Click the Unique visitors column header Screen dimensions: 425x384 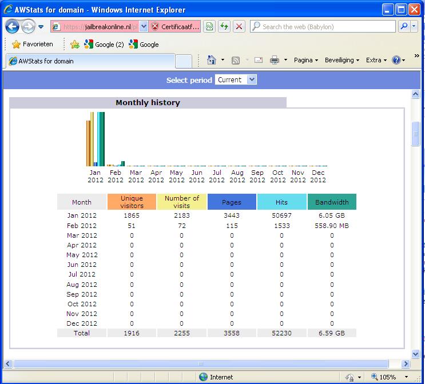pos(132,202)
